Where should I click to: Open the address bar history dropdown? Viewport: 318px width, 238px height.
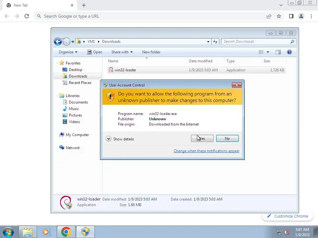click(208, 42)
